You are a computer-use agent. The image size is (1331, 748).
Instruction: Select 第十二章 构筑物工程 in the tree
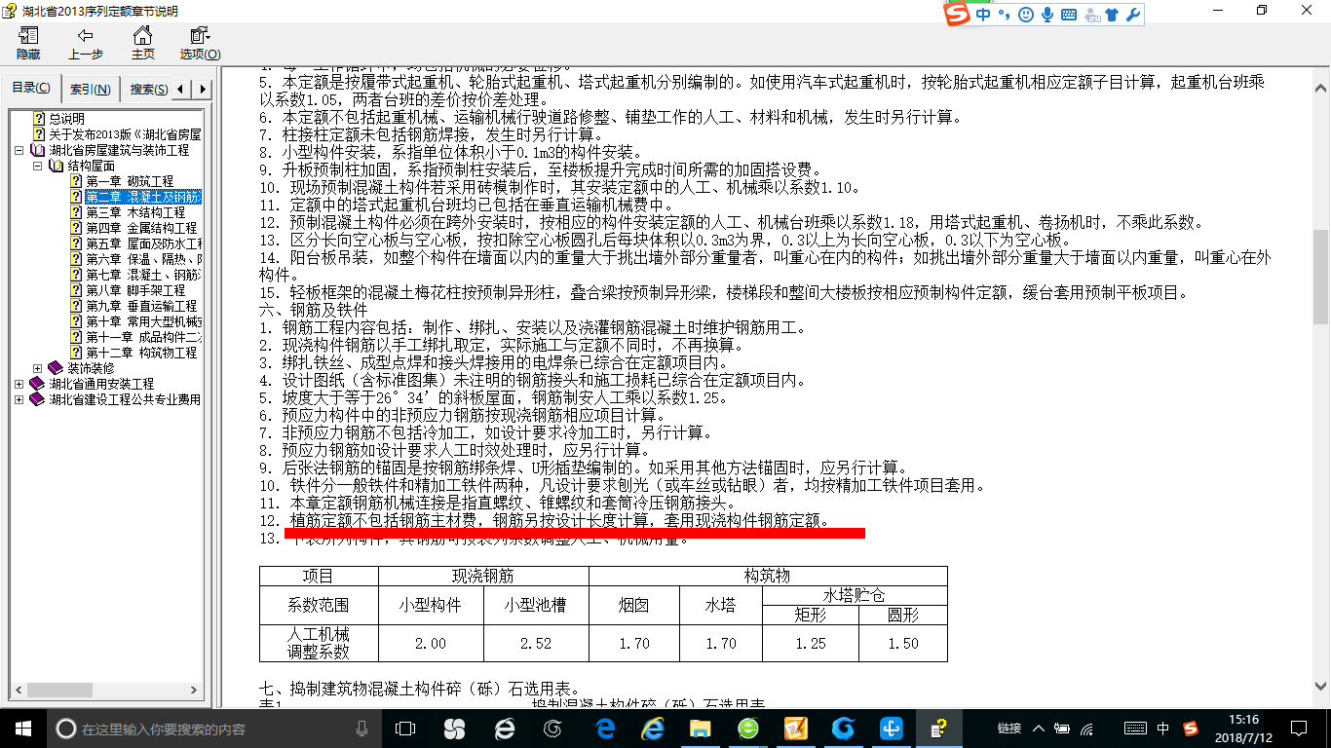point(141,353)
